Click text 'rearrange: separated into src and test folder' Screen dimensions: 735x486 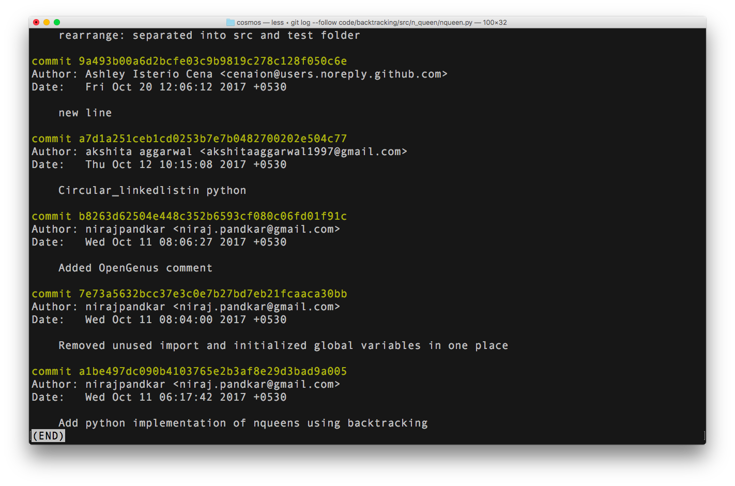(x=209, y=35)
